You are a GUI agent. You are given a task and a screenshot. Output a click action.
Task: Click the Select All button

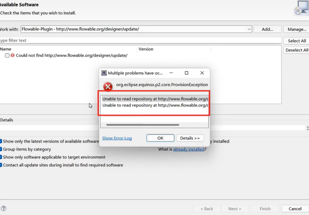pos(297,41)
